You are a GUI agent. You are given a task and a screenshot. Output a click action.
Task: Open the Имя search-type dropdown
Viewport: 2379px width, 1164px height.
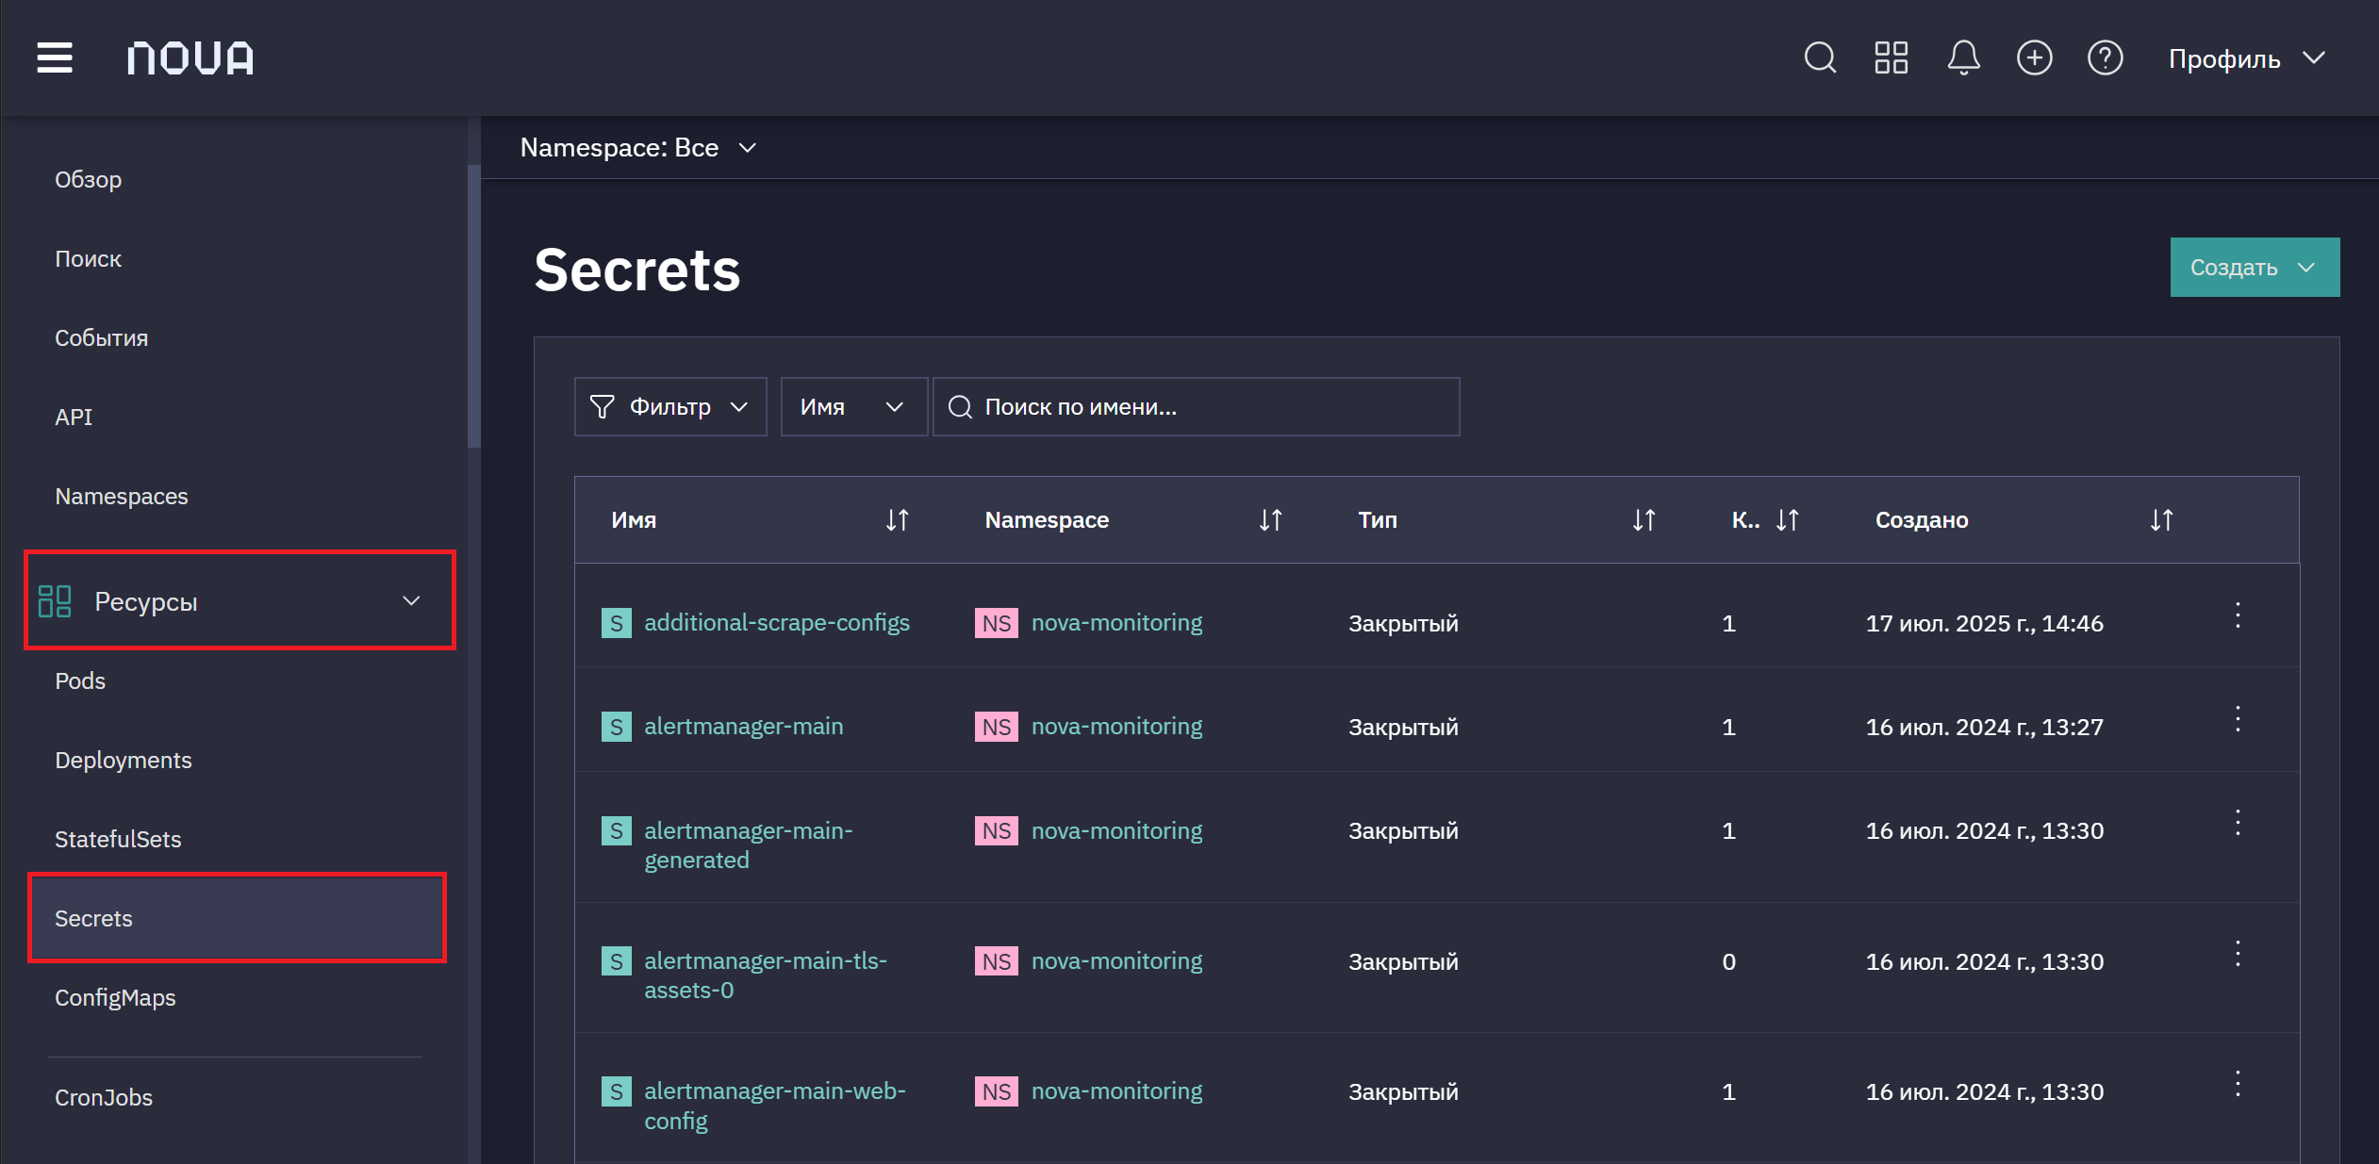pyautogui.click(x=853, y=407)
